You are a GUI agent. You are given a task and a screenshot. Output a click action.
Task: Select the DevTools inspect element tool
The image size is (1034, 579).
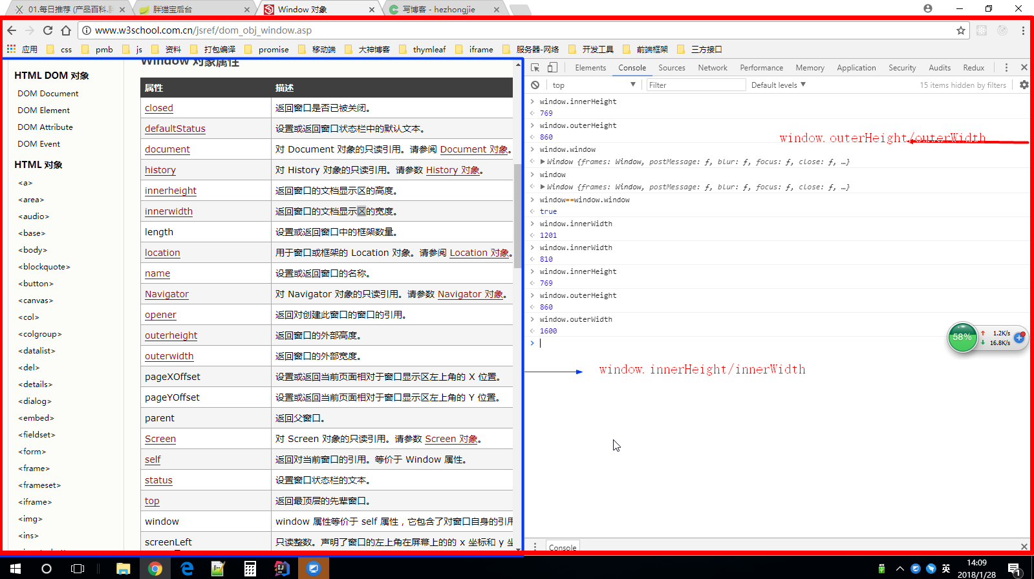[535, 67]
